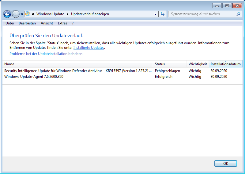This screenshot has width=245, height=174.
Task: Click the refresh button beside address bar
Action: click(162, 14)
